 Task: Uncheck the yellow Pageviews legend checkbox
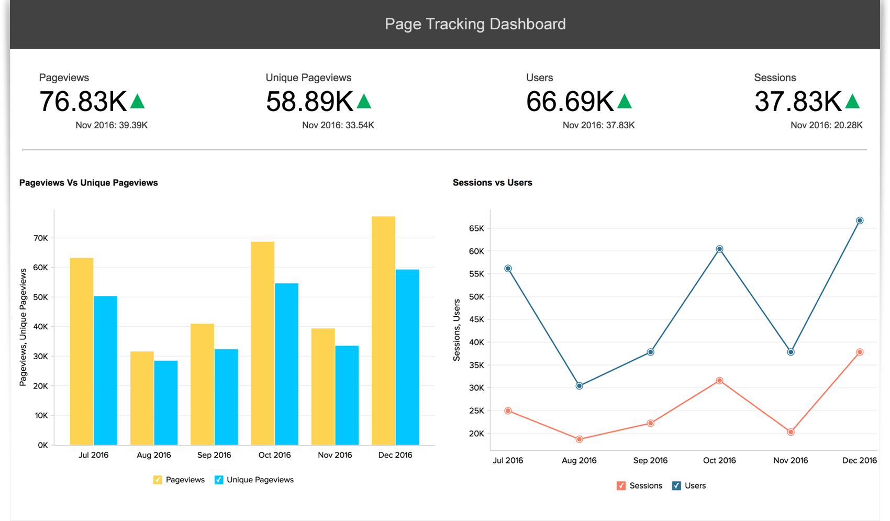[158, 480]
